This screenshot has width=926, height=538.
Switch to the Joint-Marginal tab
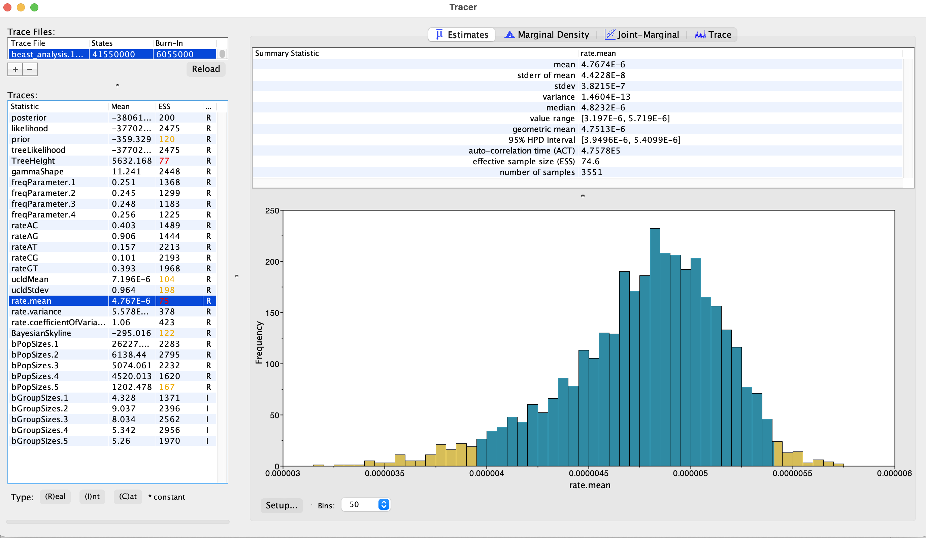pyautogui.click(x=648, y=35)
